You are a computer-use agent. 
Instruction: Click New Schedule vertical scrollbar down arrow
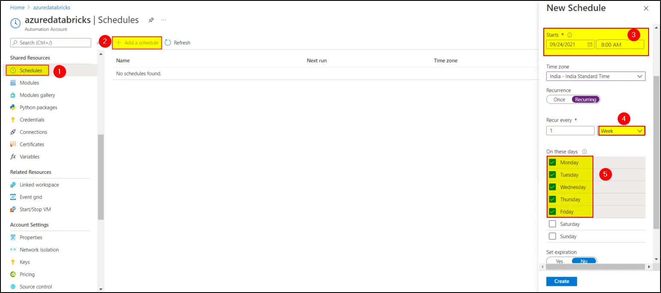click(657, 259)
